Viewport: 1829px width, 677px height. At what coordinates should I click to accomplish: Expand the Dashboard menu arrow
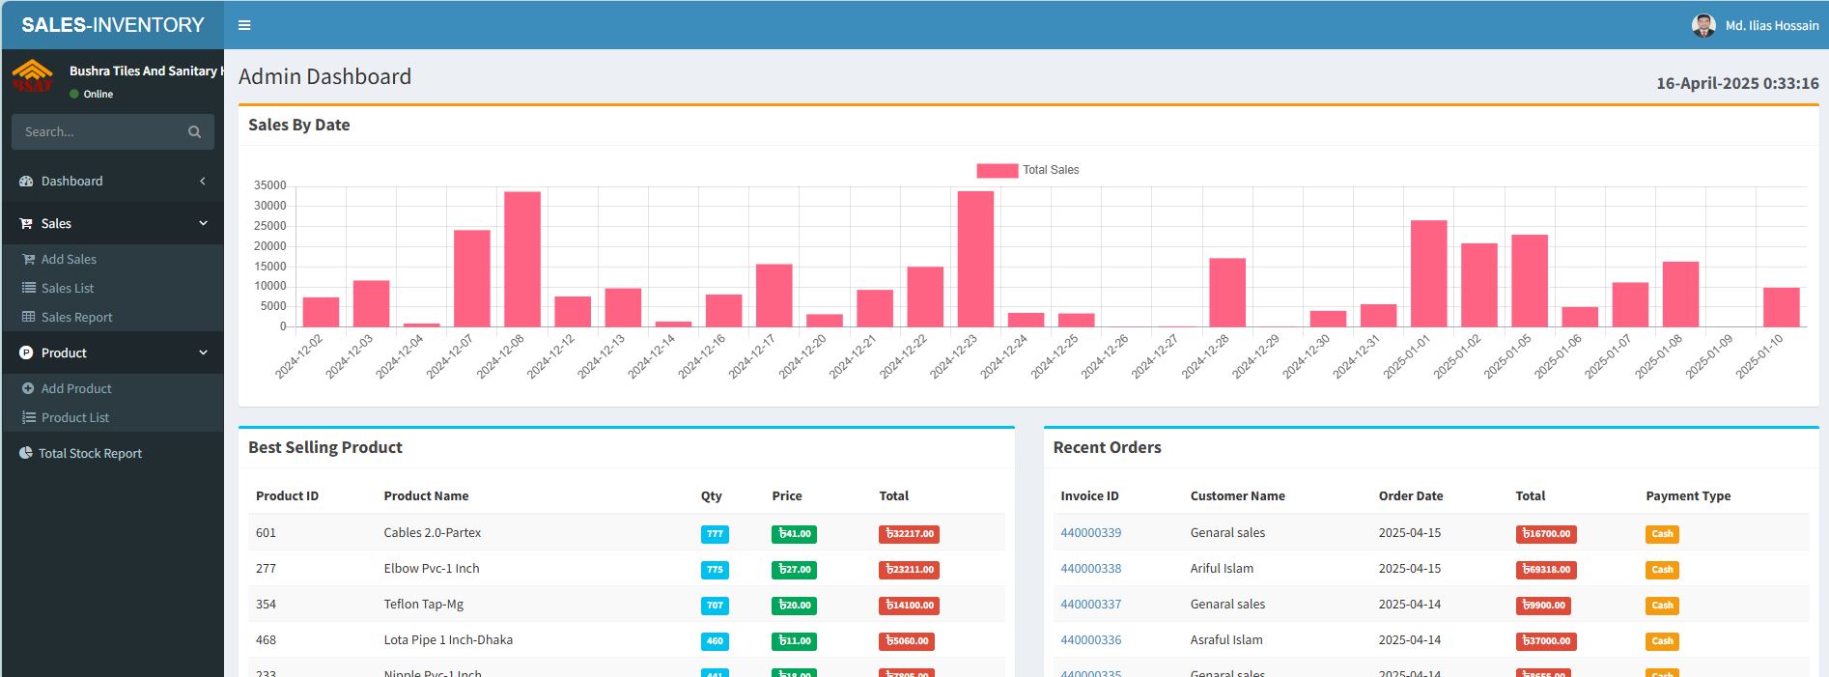click(x=203, y=181)
